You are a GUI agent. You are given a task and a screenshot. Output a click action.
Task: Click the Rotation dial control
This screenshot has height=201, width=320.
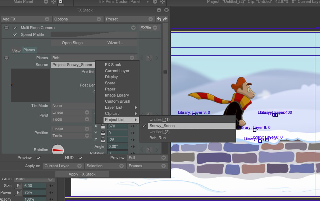(x=58, y=150)
